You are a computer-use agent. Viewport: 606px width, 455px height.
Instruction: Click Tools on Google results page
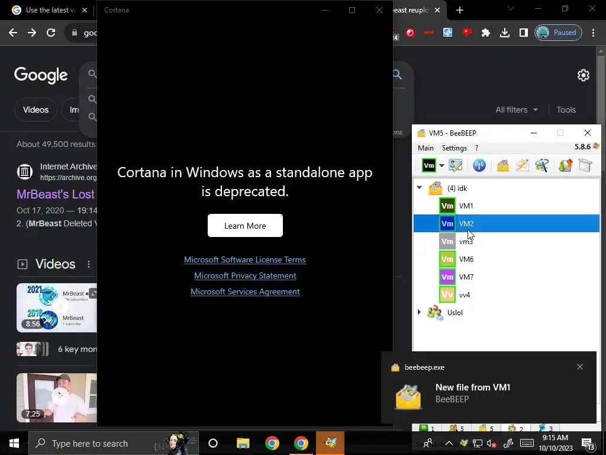coord(566,110)
